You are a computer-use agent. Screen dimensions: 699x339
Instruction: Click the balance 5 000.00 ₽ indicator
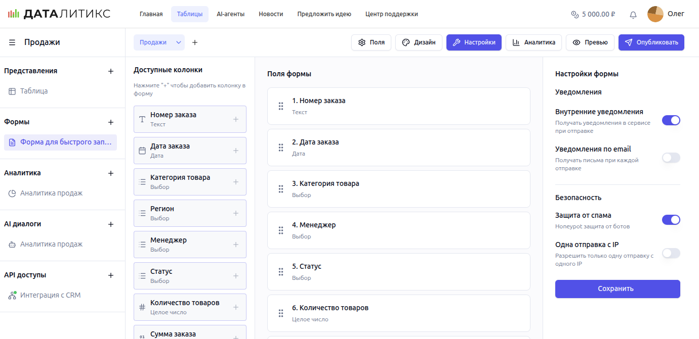click(x=593, y=14)
